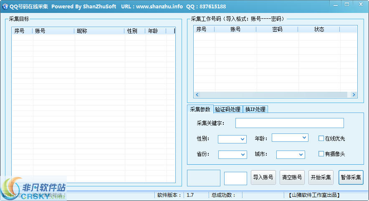
Task: Switch to the 采集参数 tab
Action: 200,109
